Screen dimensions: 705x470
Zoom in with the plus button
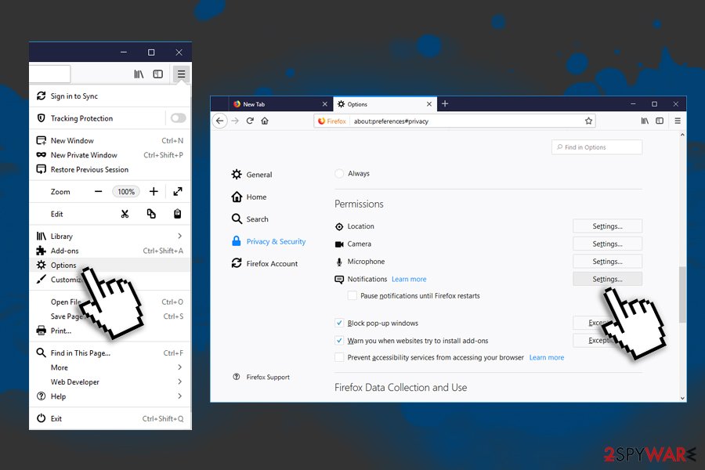pyautogui.click(x=154, y=192)
